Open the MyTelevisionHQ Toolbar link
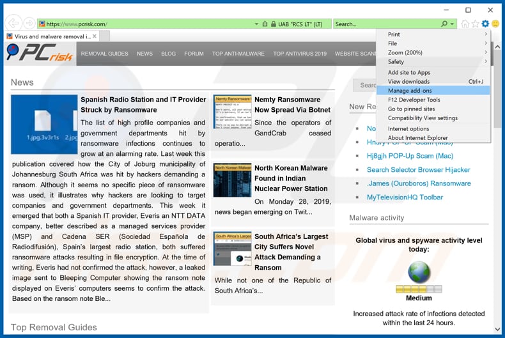Viewport: 505px width, 338px height. click(x=405, y=197)
